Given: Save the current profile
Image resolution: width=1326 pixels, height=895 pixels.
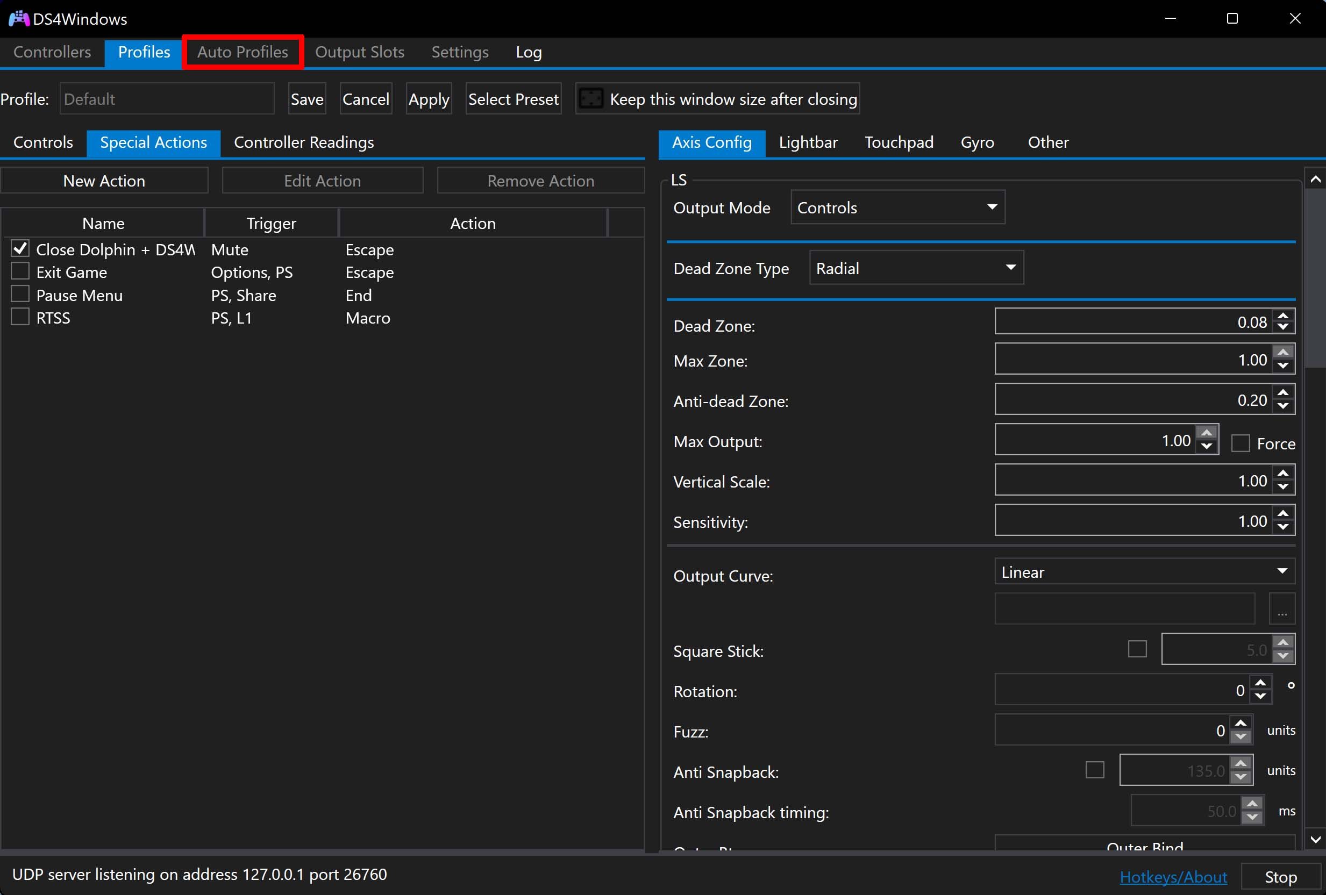Looking at the screenshot, I should click(307, 99).
